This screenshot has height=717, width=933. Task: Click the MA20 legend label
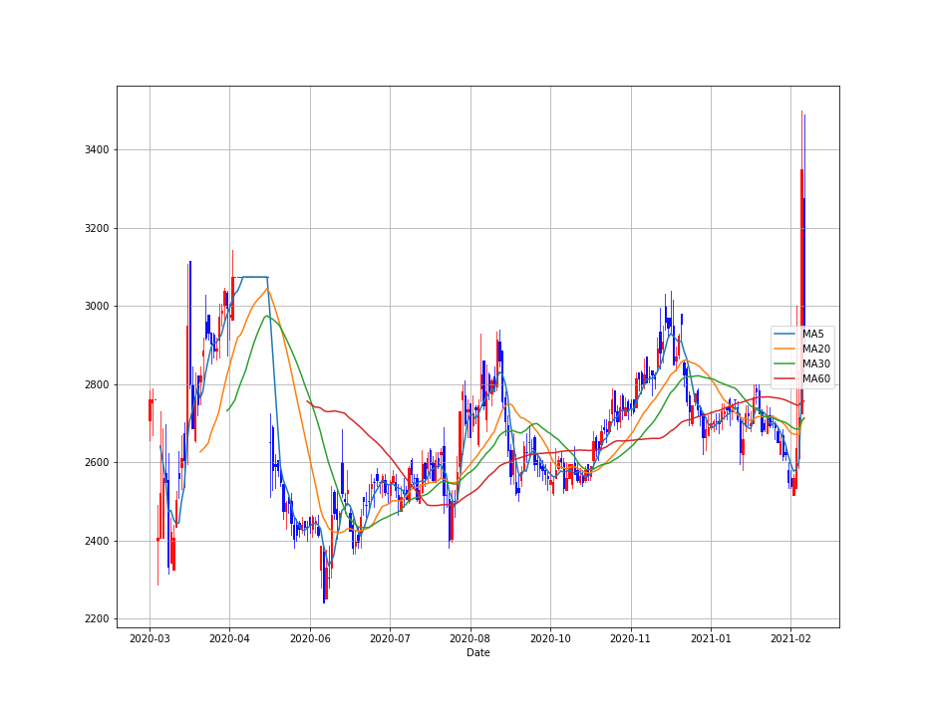(x=815, y=349)
